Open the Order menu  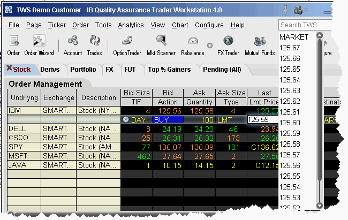click(x=80, y=25)
